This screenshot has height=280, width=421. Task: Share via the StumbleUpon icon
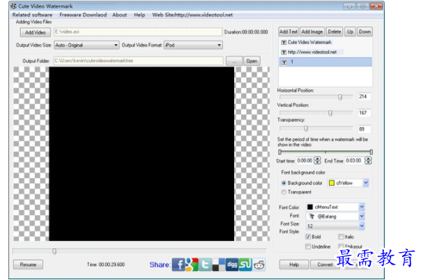(245, 265)
